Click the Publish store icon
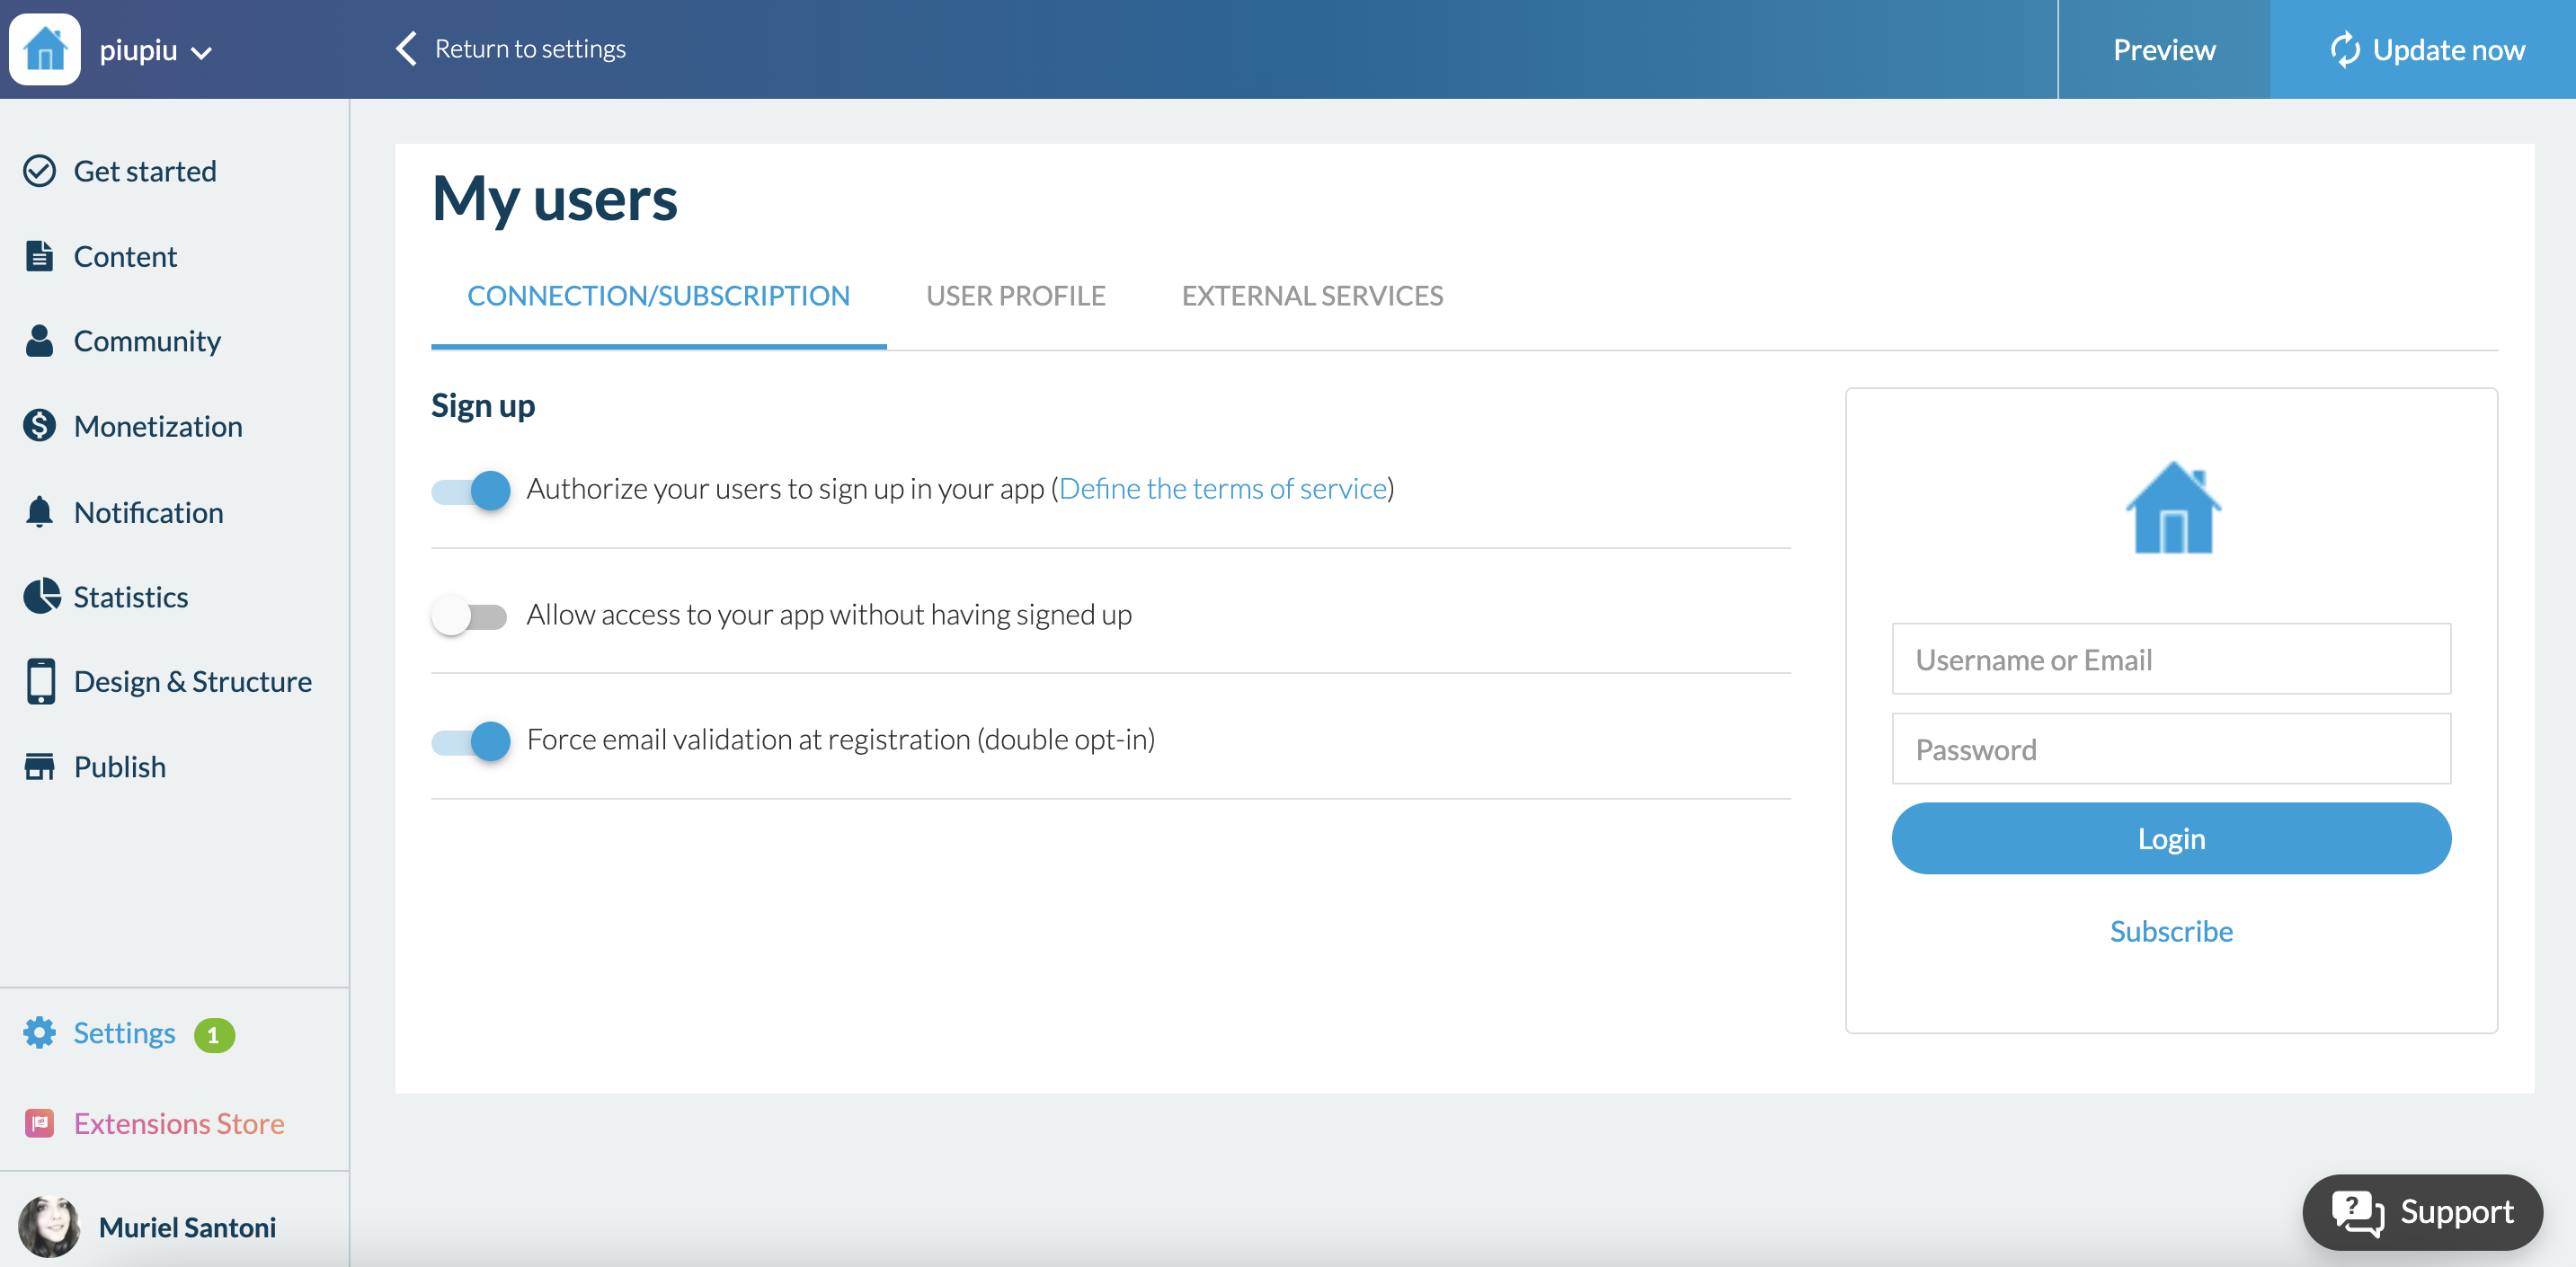The width and height of the screenshot is (2576, 1267). click(39, 767)
